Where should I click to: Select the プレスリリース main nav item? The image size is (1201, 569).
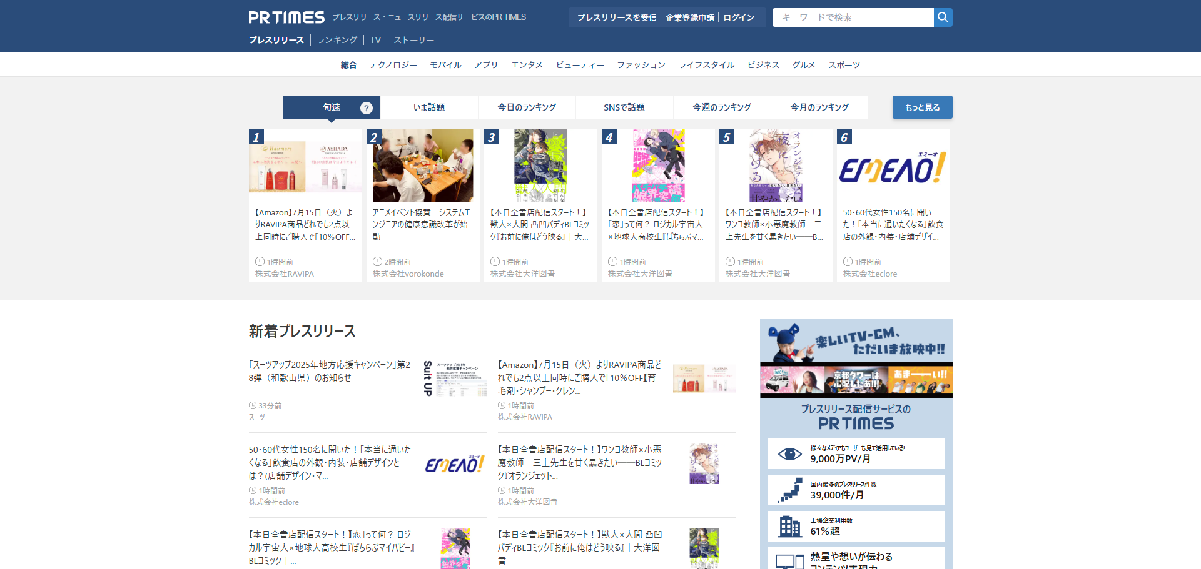point(276,40)
